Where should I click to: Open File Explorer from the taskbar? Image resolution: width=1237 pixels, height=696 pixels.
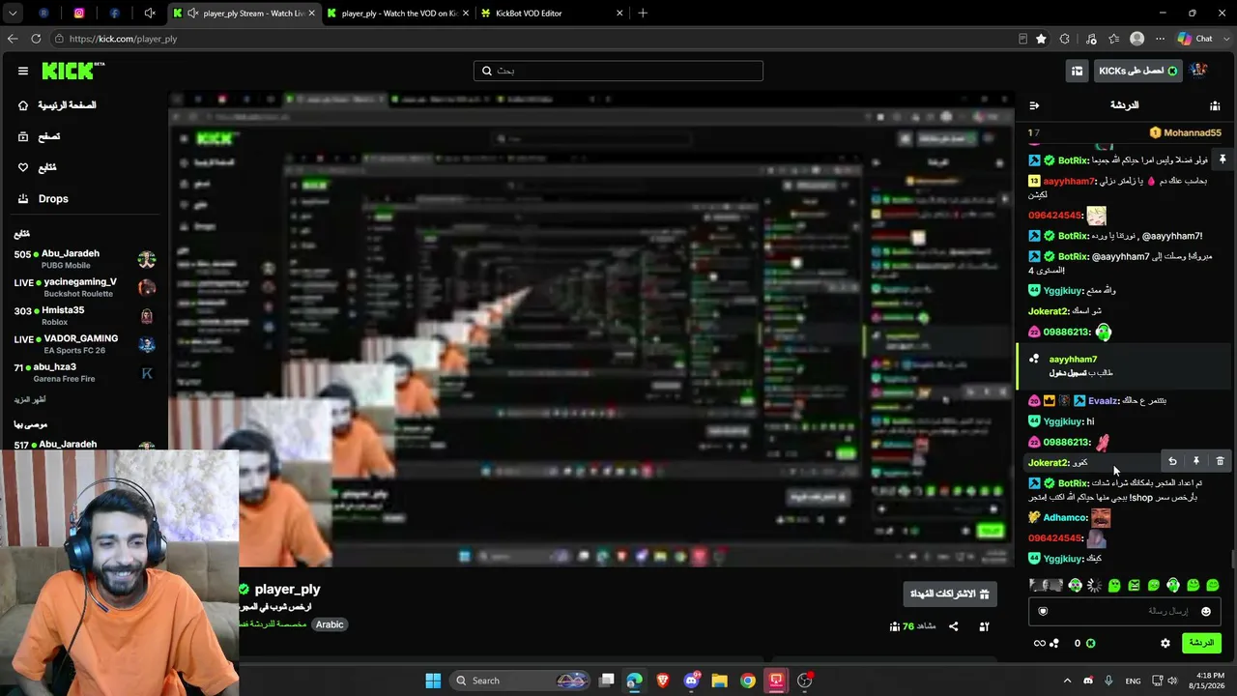[x=720, y=681]
